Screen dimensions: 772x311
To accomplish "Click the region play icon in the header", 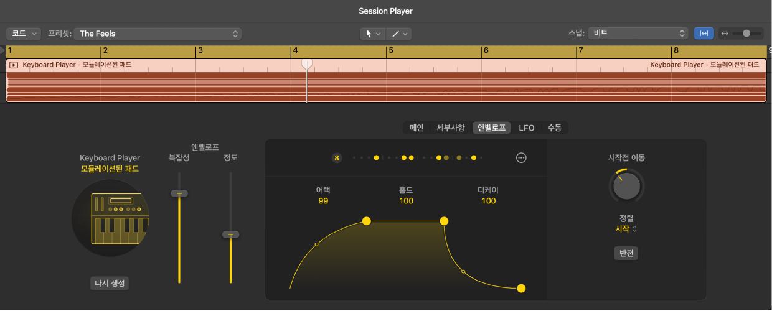I will coord(14,65).
